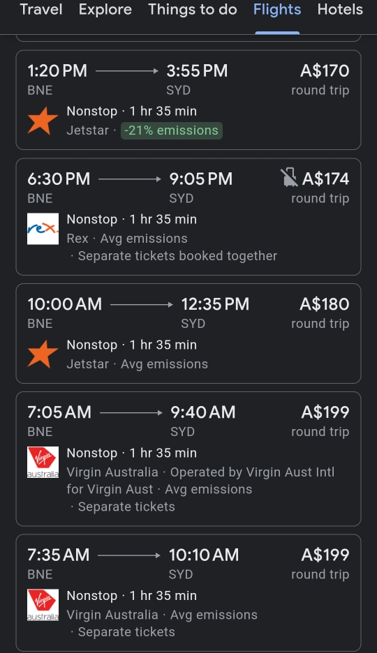This screenshot has height=653, width=377.
Task: Choose the A$170 Jetstar round trip price
Action: 325,70
